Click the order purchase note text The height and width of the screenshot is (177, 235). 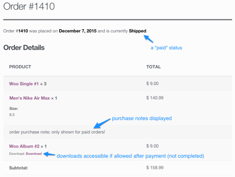57,132
